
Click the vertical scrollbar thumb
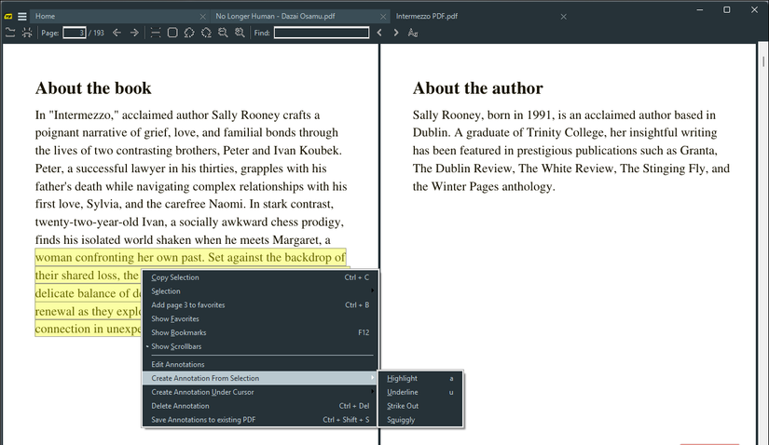click(763, 61)
